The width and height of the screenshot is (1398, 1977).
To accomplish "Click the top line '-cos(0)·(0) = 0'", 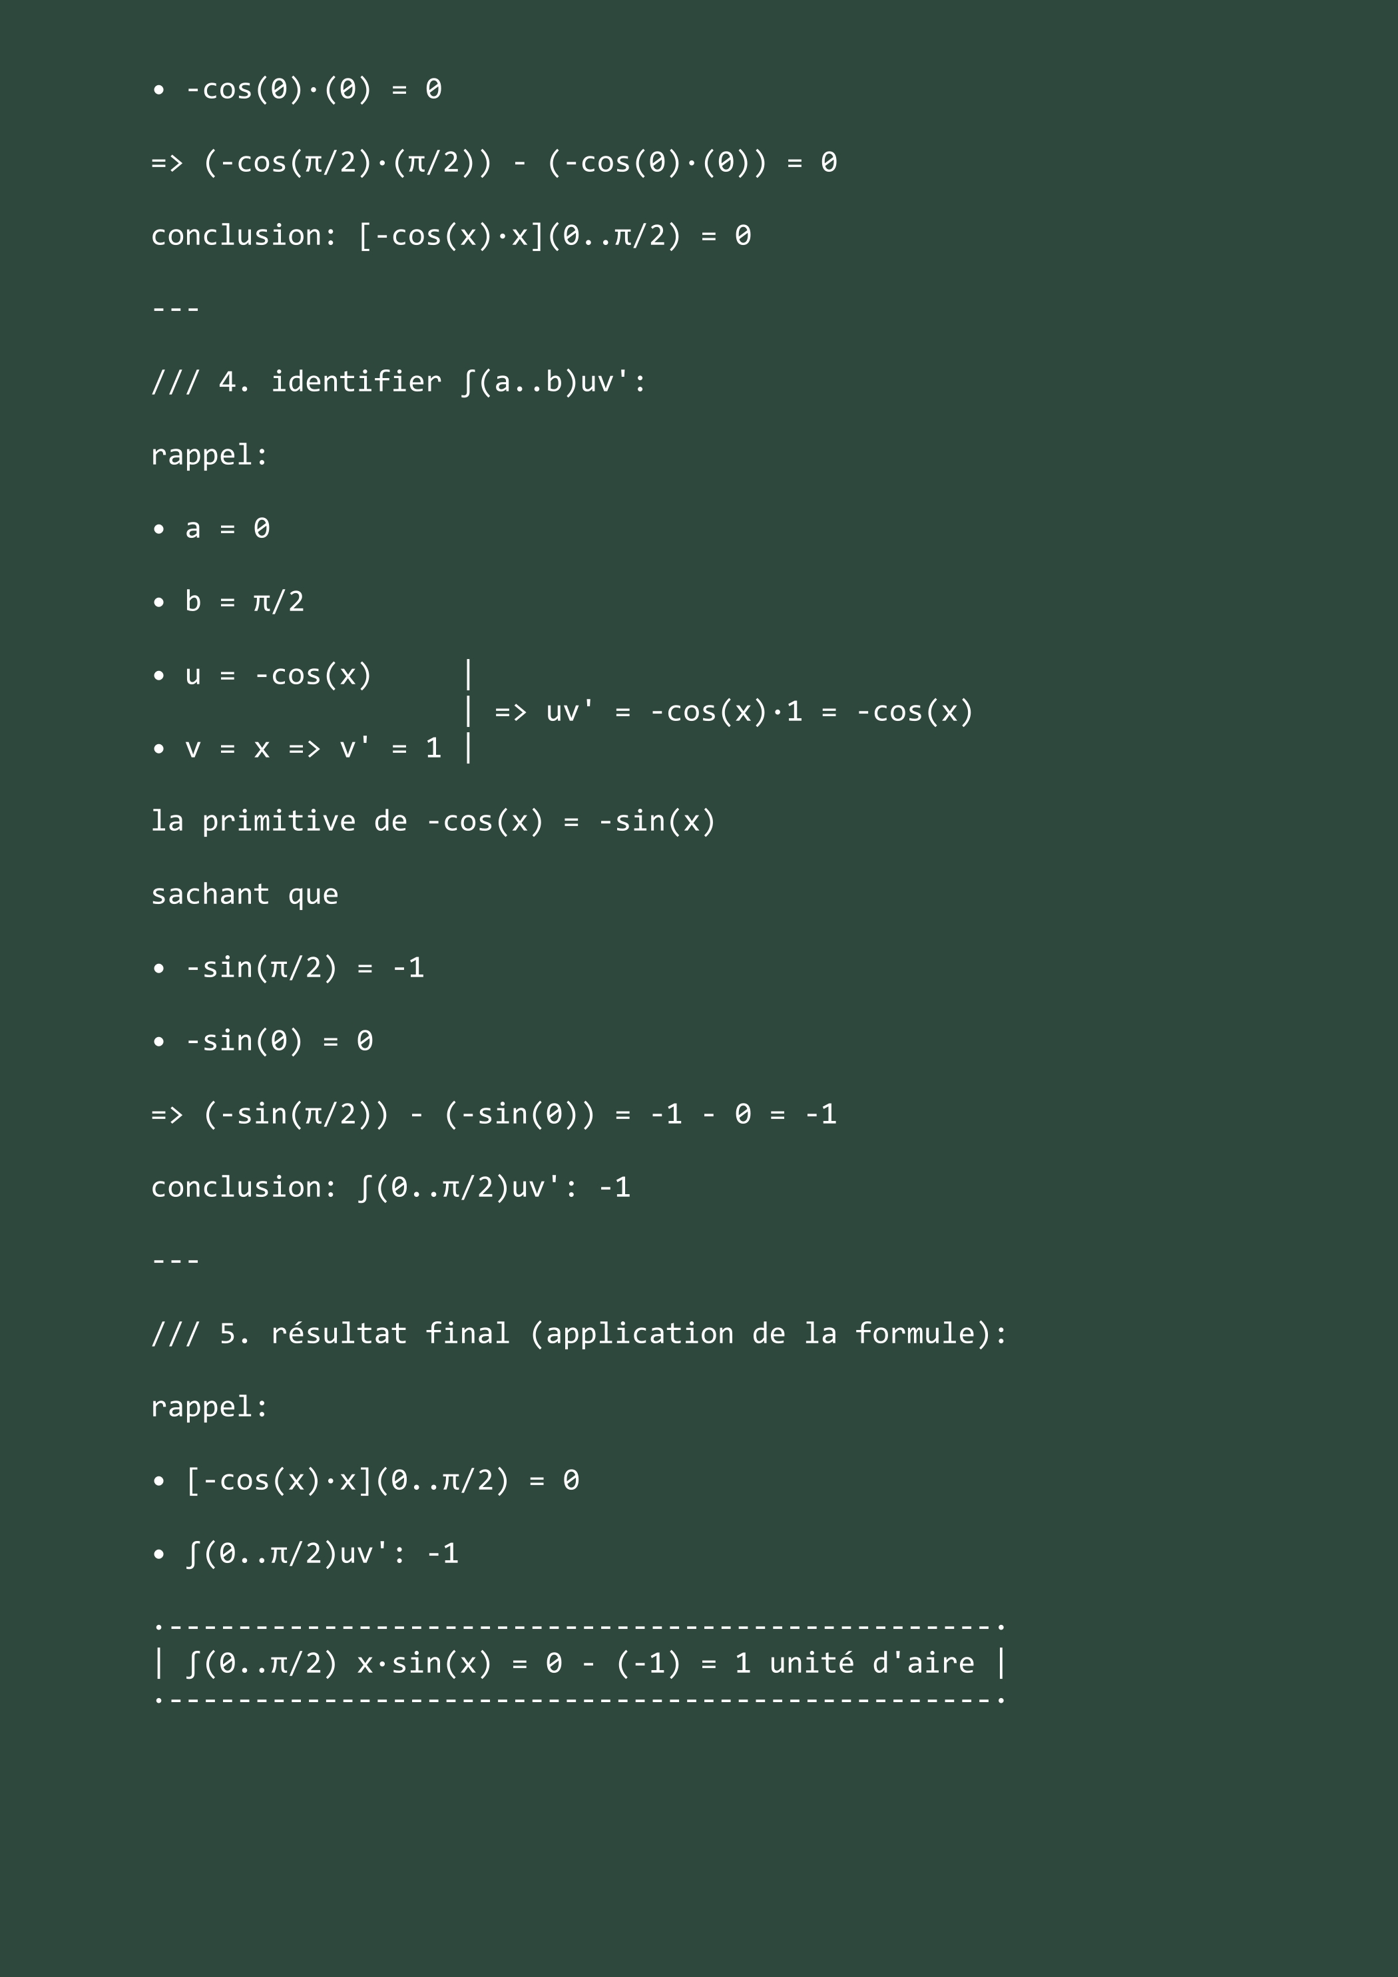I will pyautogui.click(x=297, y=90).
